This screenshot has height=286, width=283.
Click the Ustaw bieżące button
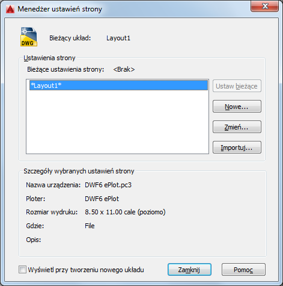coord(237,86)
